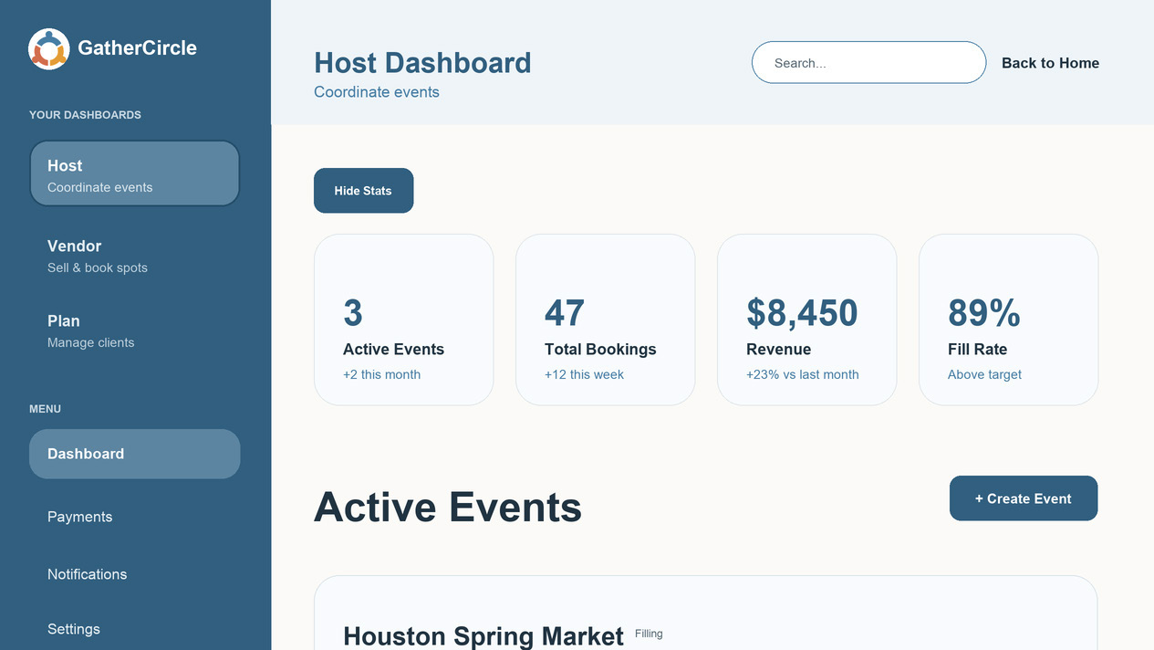Image resolution: width=1154 pixels, height=650 pixels.
Task: Click the Search input field
Action: (868, 63)
